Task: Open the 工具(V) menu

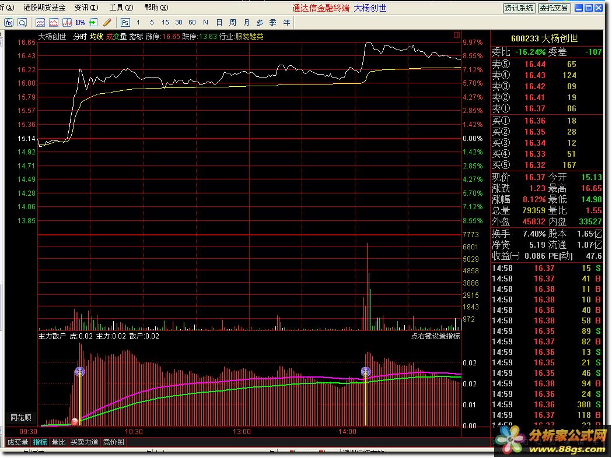Action: [x=121, y=8]
